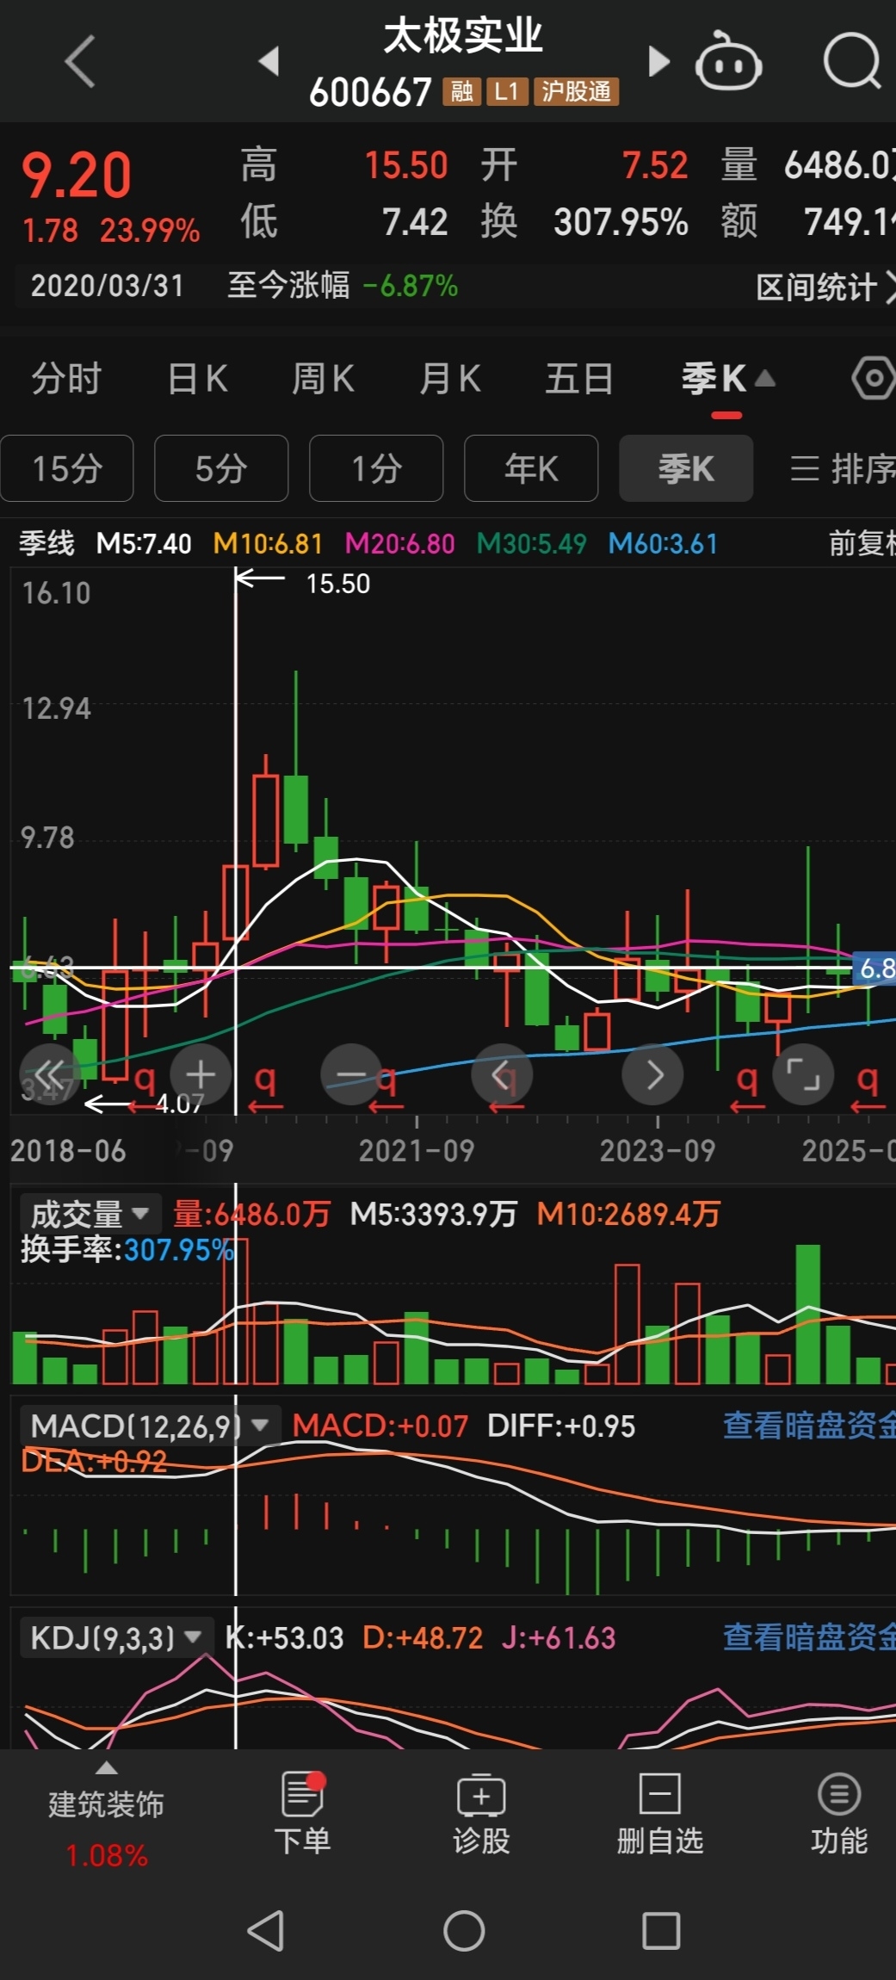Tap Android back navigation button
The height and width of the screenshot is (1980, 896).
click(x=266, y=1930)
